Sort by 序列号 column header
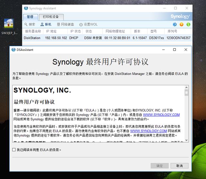The image size is (206, 179). pos(178,31)
